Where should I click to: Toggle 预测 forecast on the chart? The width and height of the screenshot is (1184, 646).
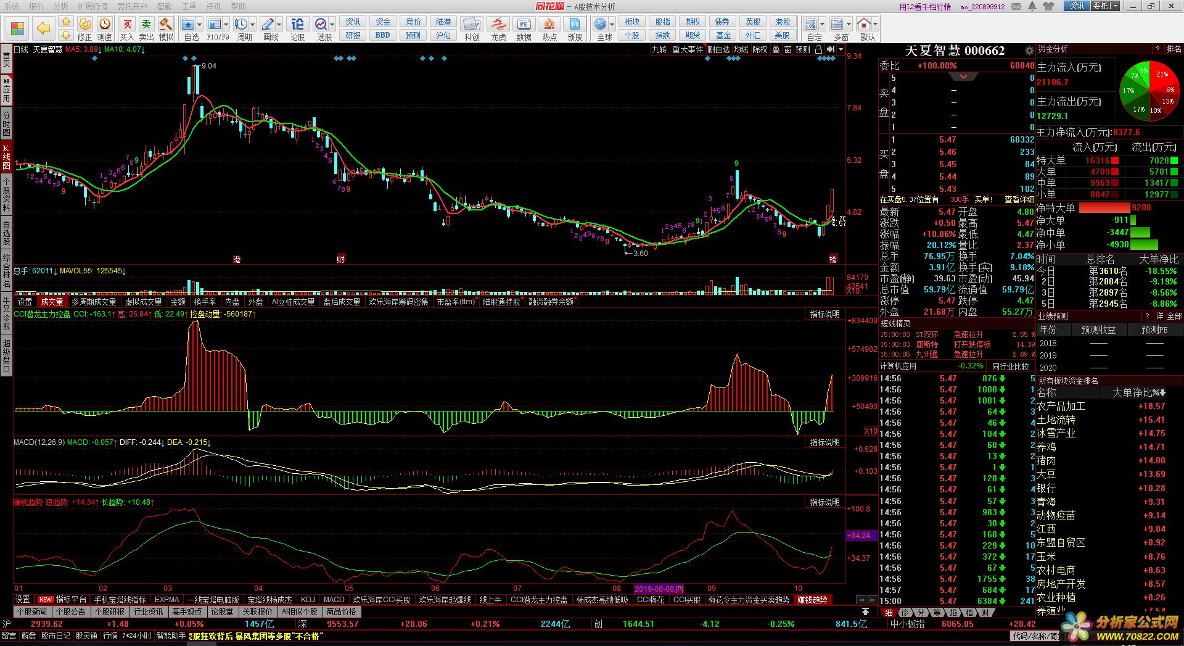[x=804, y=49]
